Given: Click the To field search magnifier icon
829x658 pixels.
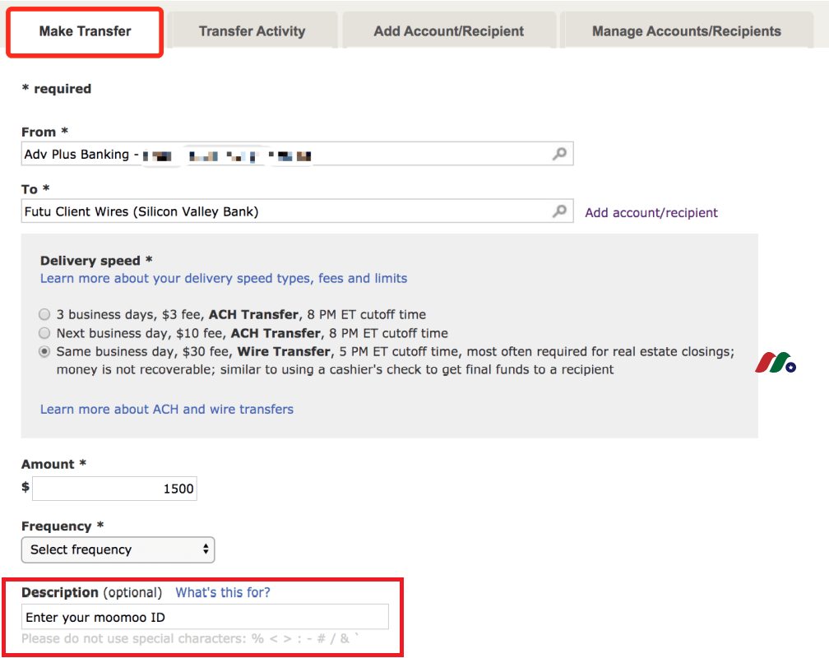Looking at the screenshot, I should point(559,211).
